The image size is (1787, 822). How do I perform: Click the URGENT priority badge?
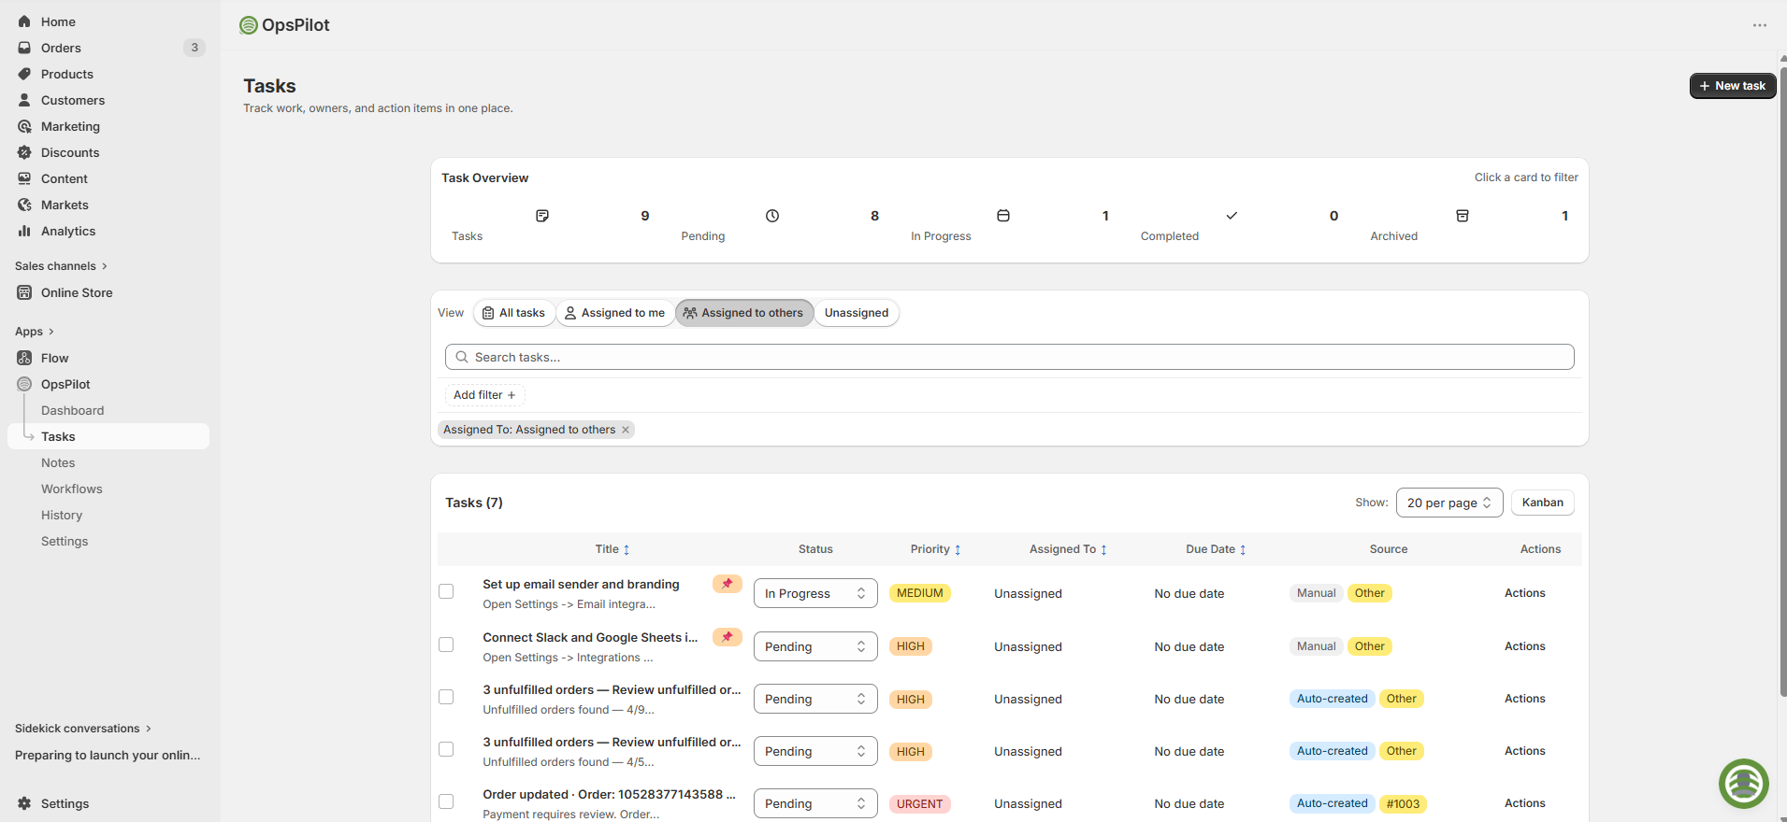point(919,804)
